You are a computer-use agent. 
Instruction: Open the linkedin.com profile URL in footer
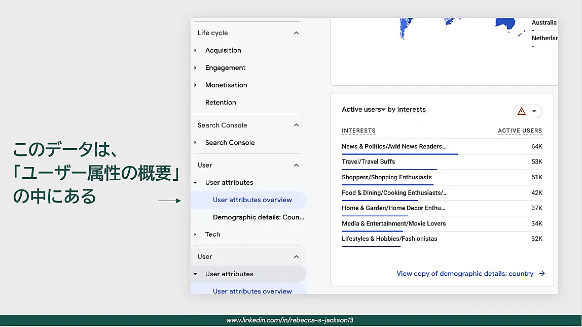(289, 320)
